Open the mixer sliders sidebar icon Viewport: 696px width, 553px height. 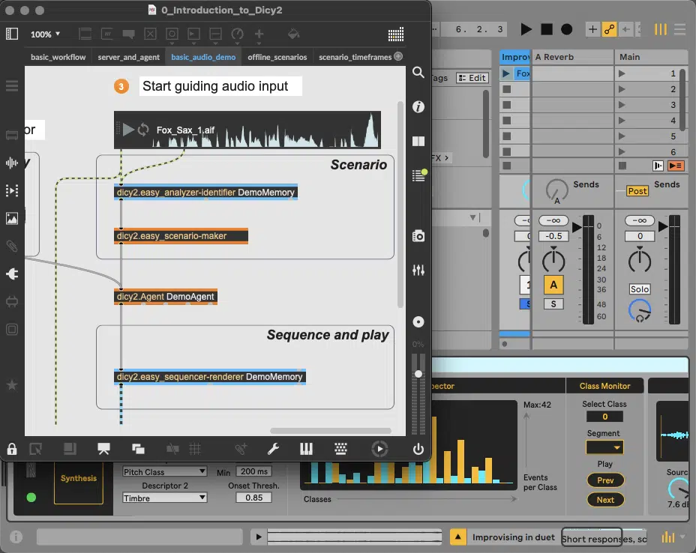(418, 270)
